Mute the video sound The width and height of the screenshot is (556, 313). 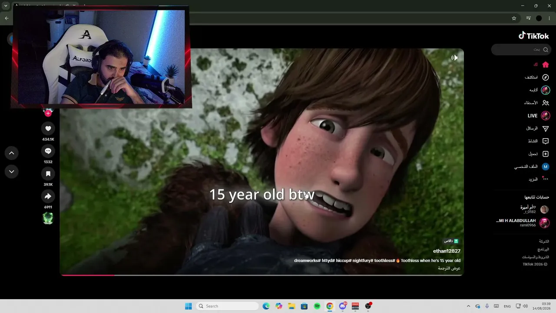(454, 57)
